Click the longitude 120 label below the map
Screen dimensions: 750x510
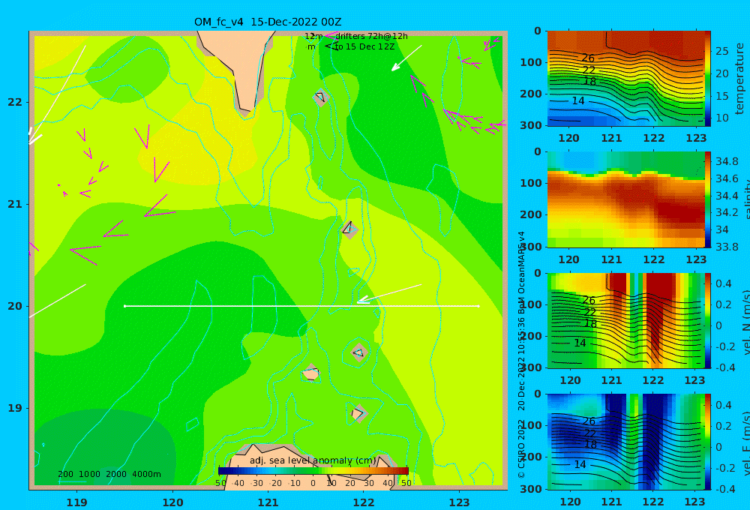click(x=172, y=502)
